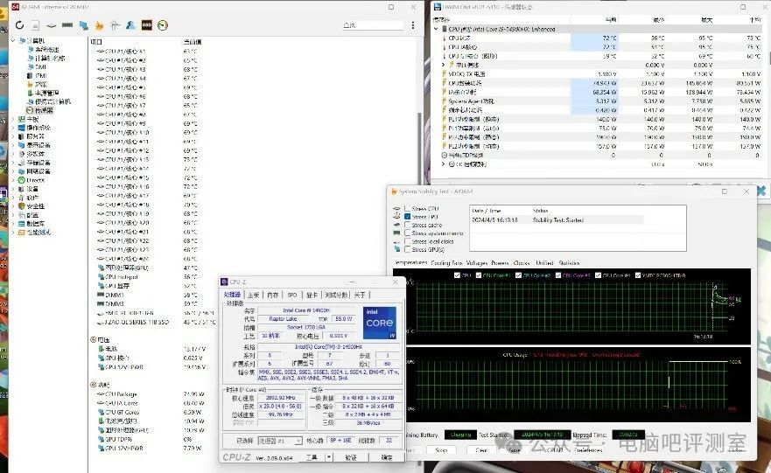Image resolution: width=771 pixels, height=473 pixels.
Task: Click the flame stability test toolbar icon
Action: pos(98,24)
